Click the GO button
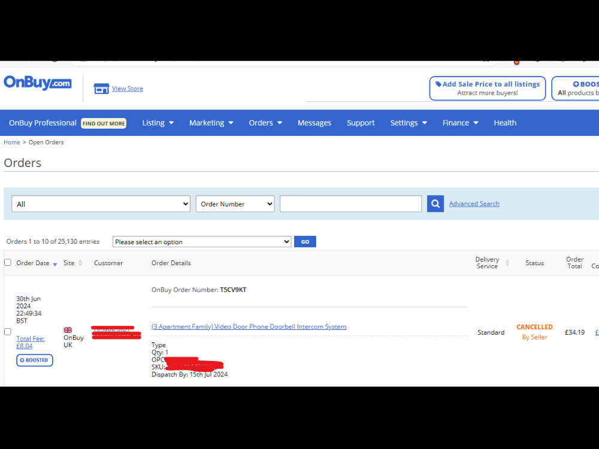 click(x=305, y=242)
